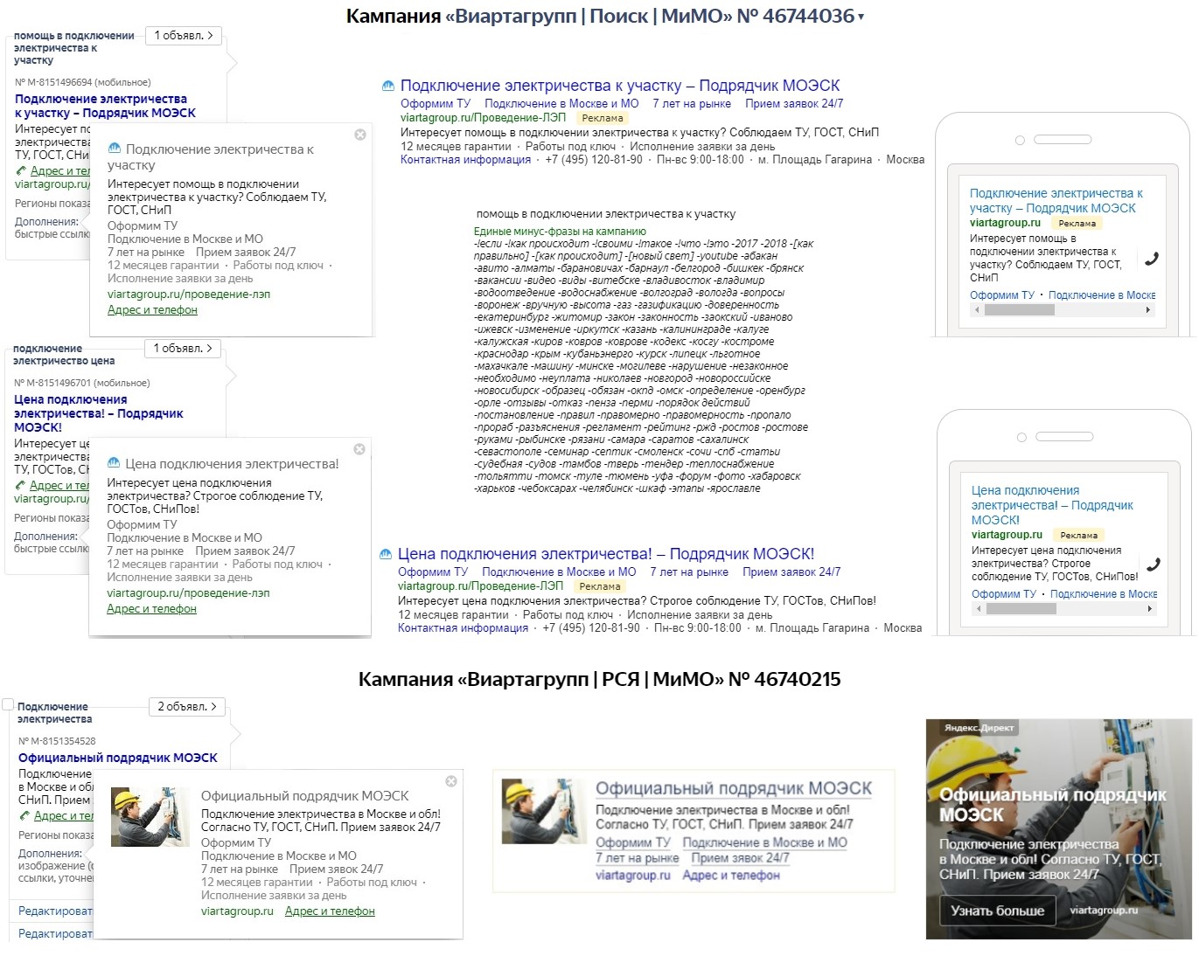Click desktop ad title 'Цена подключения электричества! – Подрядчик МОЭСК!'
This screenshot has height=956, width=1199.
point(606,554)
